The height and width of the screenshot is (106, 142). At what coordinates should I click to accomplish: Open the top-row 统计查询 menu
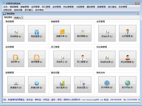tap(112, 7)
